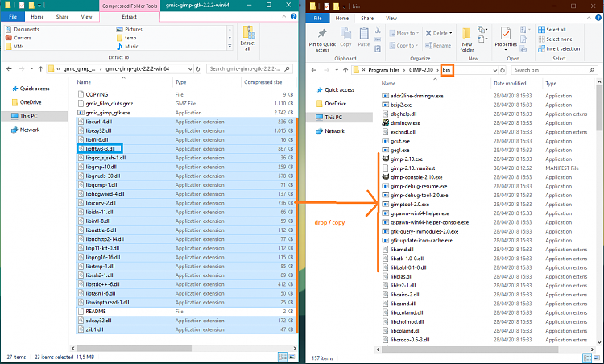604x364 pixels.
Task: Expand address history dropdown in left window
Action: (x=190, y=69)
